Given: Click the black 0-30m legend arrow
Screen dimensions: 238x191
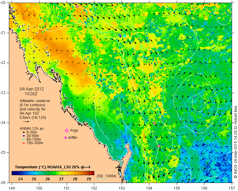Looking at the screenshot, I should 24,133.
